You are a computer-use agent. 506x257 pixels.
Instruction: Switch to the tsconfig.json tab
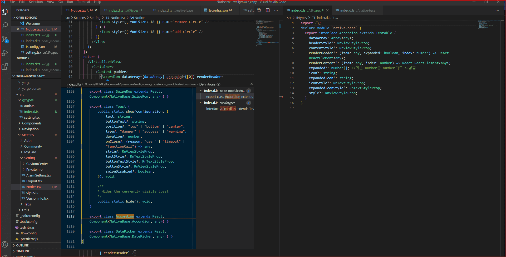click(218, 10)
